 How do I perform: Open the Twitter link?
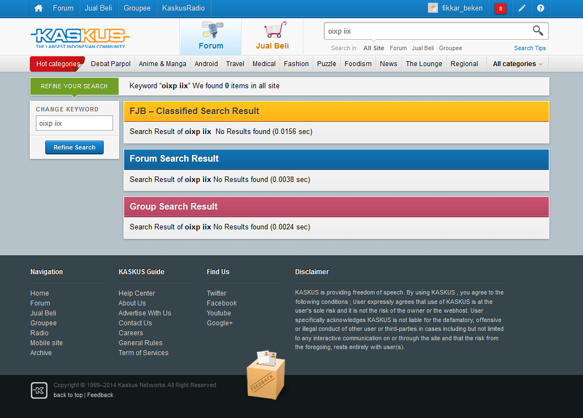216,293
